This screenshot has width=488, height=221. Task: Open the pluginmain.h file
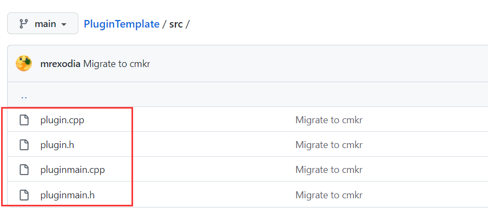pyautogui.click(x=68, y=195)
